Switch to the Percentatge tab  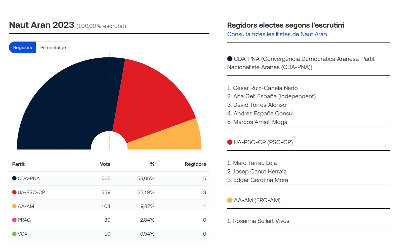click(x=53, y=48)
